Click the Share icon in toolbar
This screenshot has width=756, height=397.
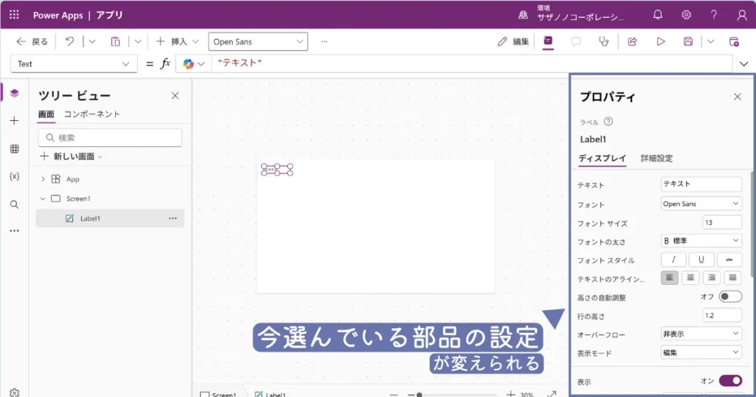pos(632,42)
